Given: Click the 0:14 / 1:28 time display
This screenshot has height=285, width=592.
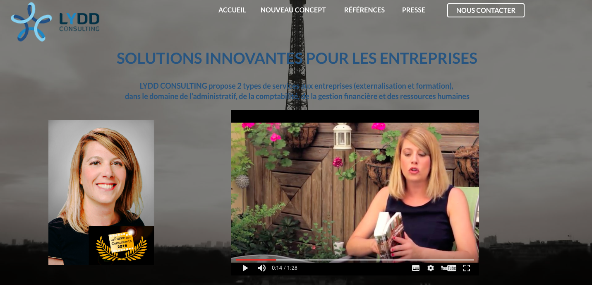Looking at the screenshot, I should 285,268.
